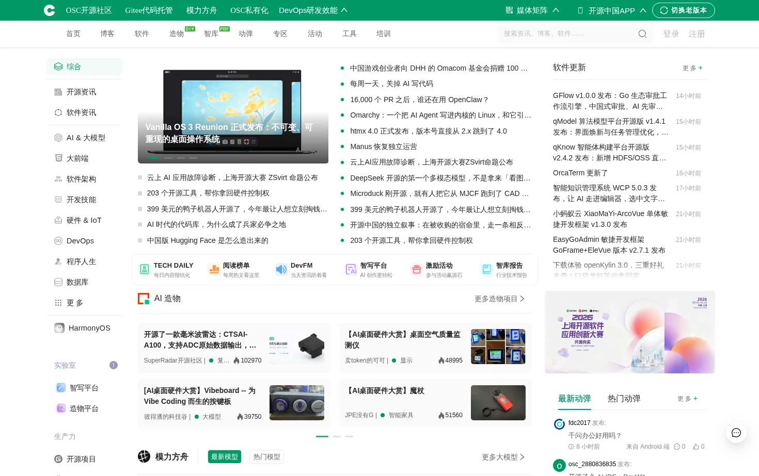Viewport: 759px width, 476px height.
Task: Switch to the 热门动弹 tab
Action: 624,398
